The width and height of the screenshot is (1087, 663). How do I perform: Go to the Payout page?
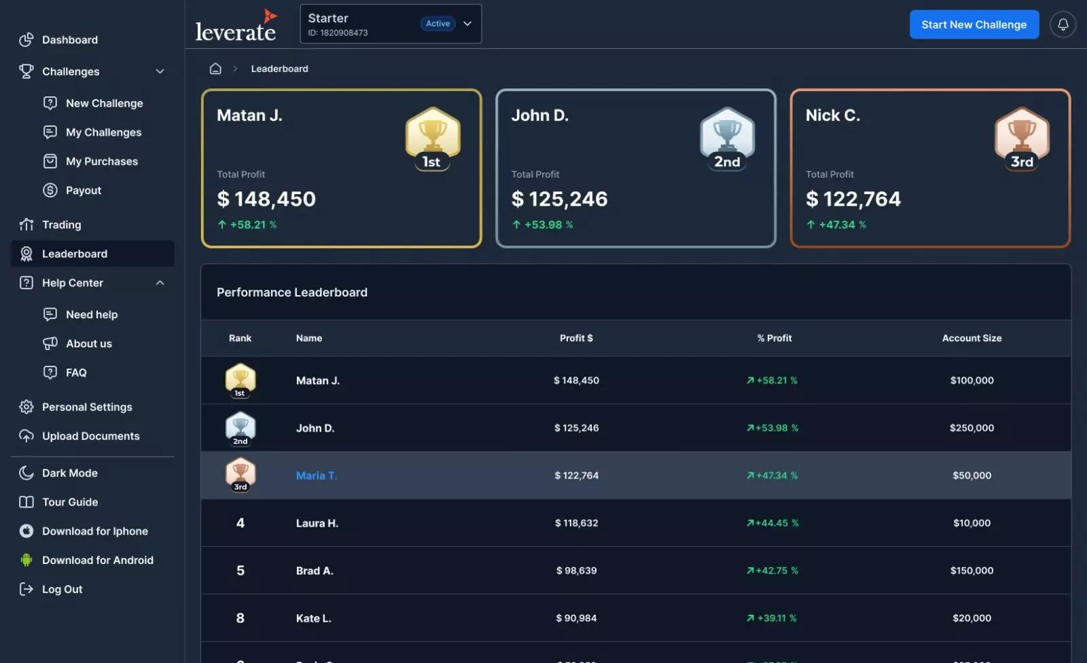83,191
